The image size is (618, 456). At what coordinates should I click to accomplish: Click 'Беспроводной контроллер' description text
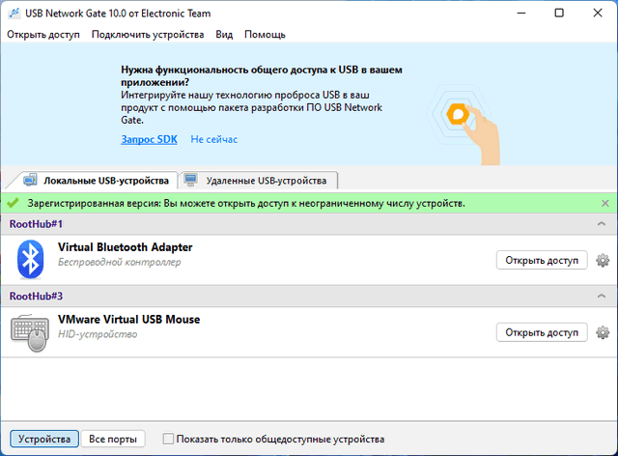pyautogui.click(x=120, y=263)
